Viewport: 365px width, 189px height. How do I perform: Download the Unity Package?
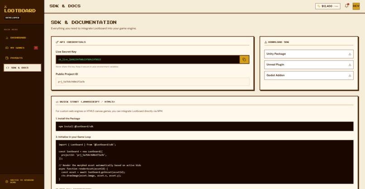click(x=309, y=54)
